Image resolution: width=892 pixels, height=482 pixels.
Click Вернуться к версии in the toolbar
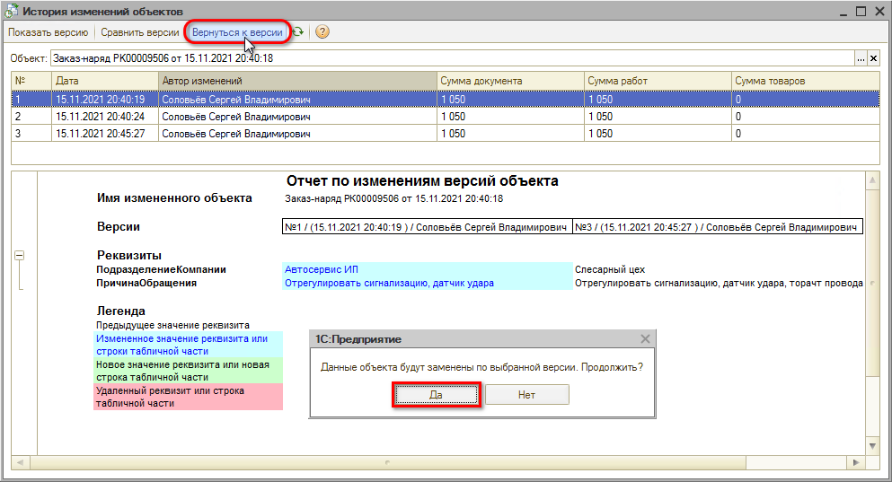tap(237, 32)
